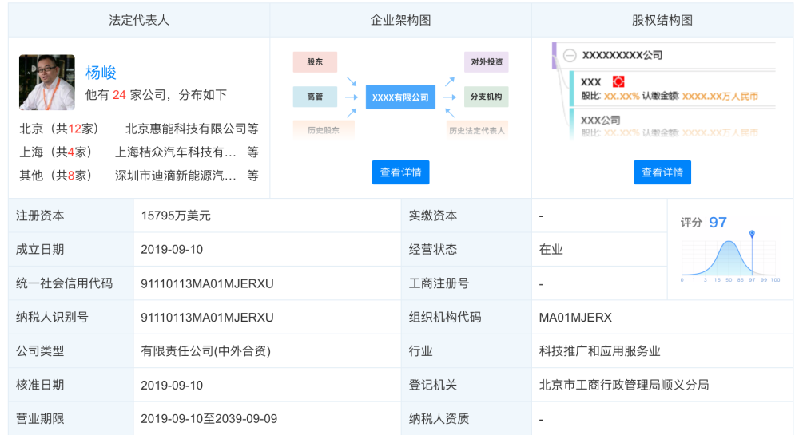The image size is (799, 435).
Task: Select the 法定代表人 column header
Action: (138, 20)
